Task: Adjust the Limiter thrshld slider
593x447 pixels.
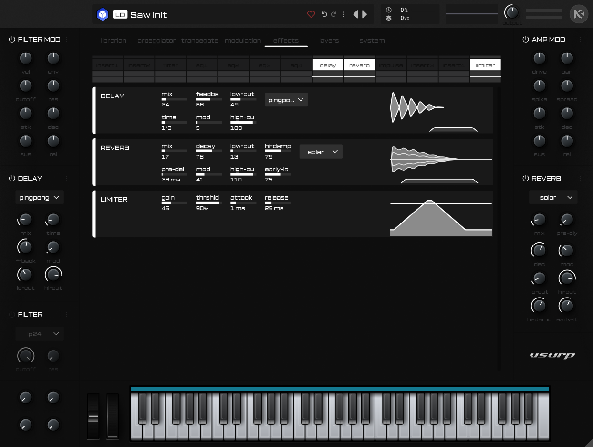Action: 209,203
